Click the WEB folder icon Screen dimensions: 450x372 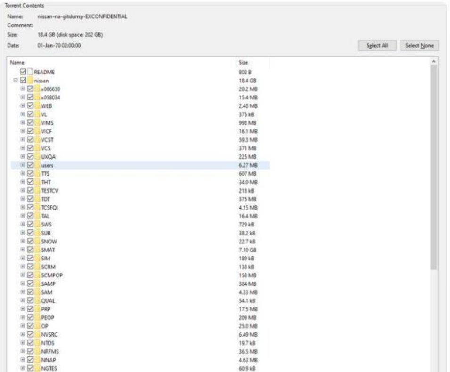pyautogui.click(x=38, y=105)
